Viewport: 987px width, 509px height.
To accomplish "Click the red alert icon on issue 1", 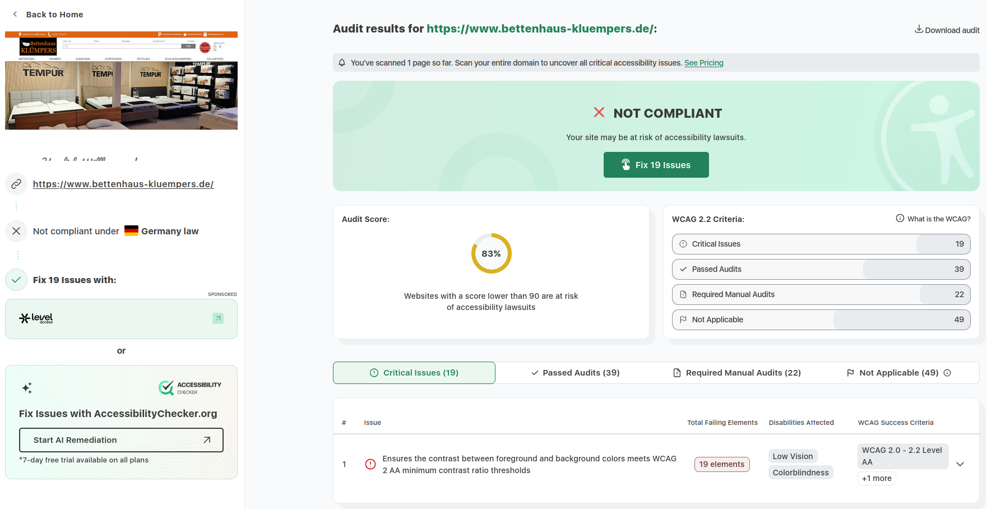I will coord(370,464).
